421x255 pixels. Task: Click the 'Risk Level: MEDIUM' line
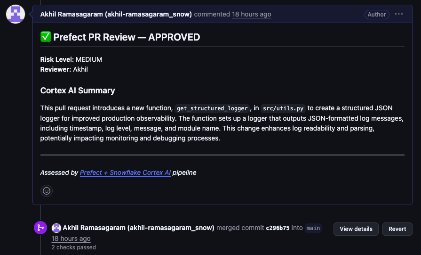(x=71, y=59)
